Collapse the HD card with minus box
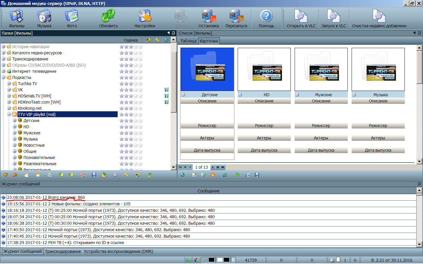Screen dimensions: 423x264 click(240, 95)
